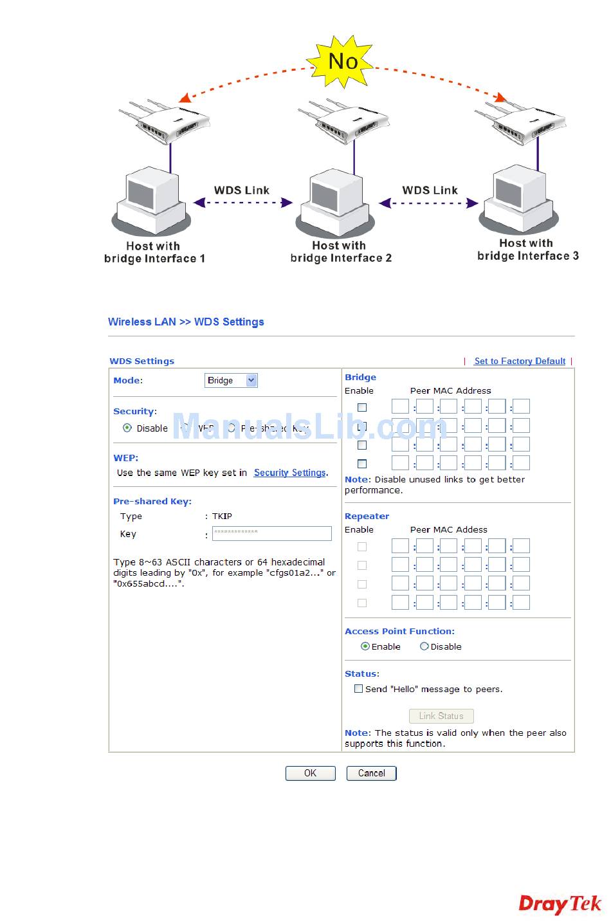The image size is (611, 923).
Task: Follow the Security Settings link
Action: click(290, 473)
